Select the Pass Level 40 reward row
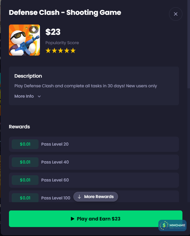Image resolution: width=190 pixels, height=236 pixels. [x=94, y=162]
